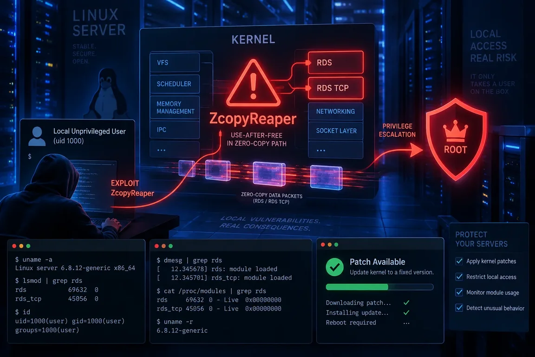The image size is (535, 357).
Task: Click the red dot on the Patch Available window
Action: pos(323,245)
